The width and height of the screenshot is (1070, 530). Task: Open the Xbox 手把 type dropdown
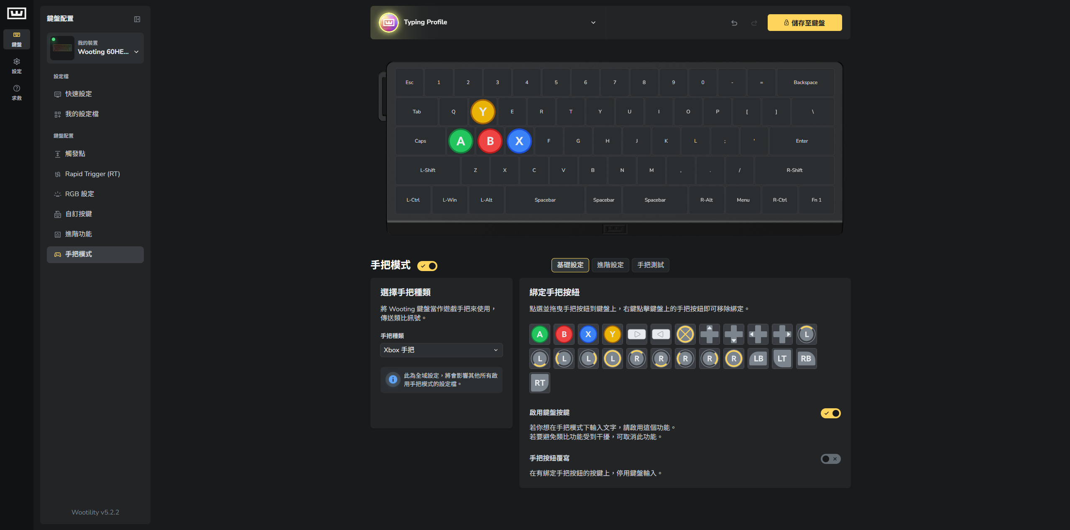pos(441,350)
